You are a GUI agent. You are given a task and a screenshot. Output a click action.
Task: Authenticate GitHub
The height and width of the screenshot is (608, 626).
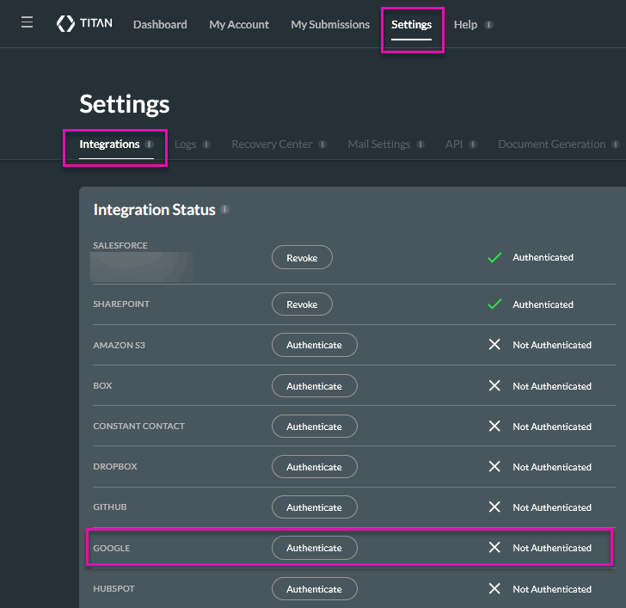(315, 507)
